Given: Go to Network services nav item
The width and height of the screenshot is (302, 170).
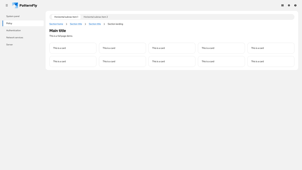Looking at the screenshot, I should click(x=23, y=37).
